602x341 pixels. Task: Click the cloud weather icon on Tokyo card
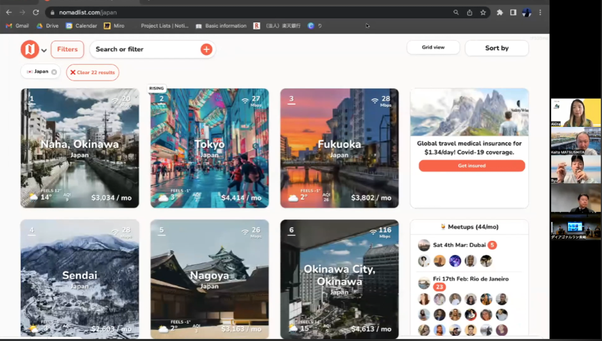pos(164,198)
